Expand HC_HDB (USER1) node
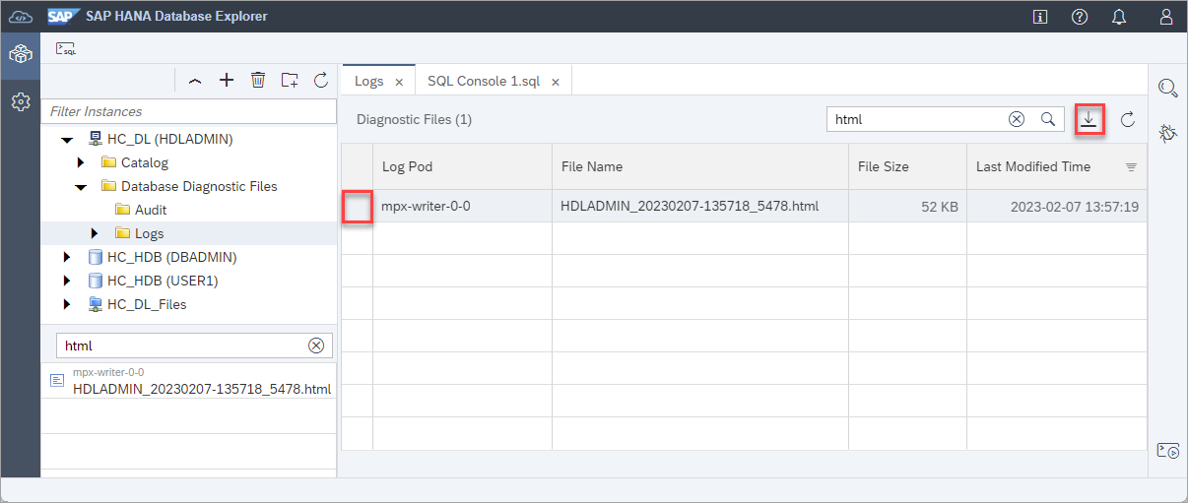This screenshot has width=1188, height=503. (x=68, y=281)
